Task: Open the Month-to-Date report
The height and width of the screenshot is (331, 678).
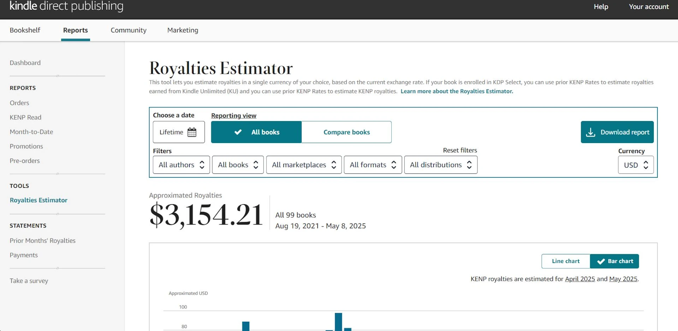Action: tap(31, 132)
